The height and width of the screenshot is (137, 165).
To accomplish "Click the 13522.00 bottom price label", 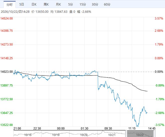I will point(6,125).
